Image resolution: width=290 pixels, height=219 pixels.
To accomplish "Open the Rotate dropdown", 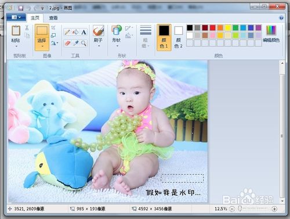I will tap(55, 43).
